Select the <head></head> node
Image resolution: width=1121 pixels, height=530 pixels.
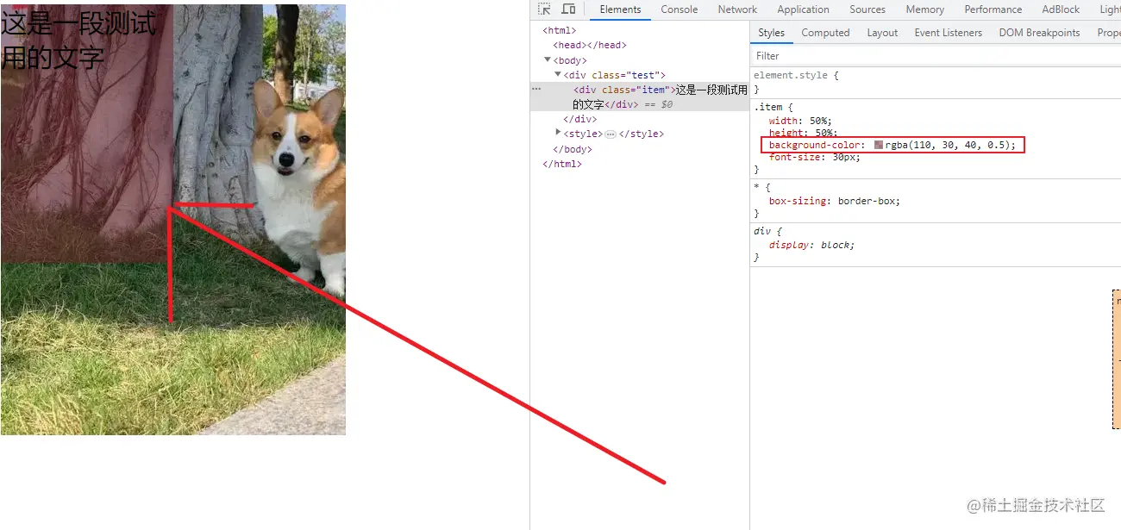pyautogui.click(x=590, y=45)
